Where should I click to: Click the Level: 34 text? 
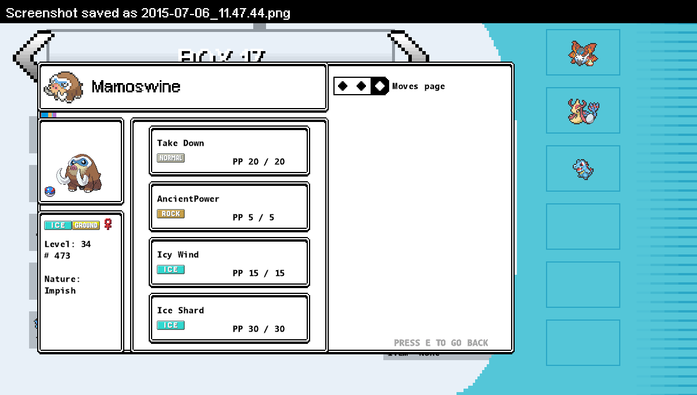(x=67, y=244)
